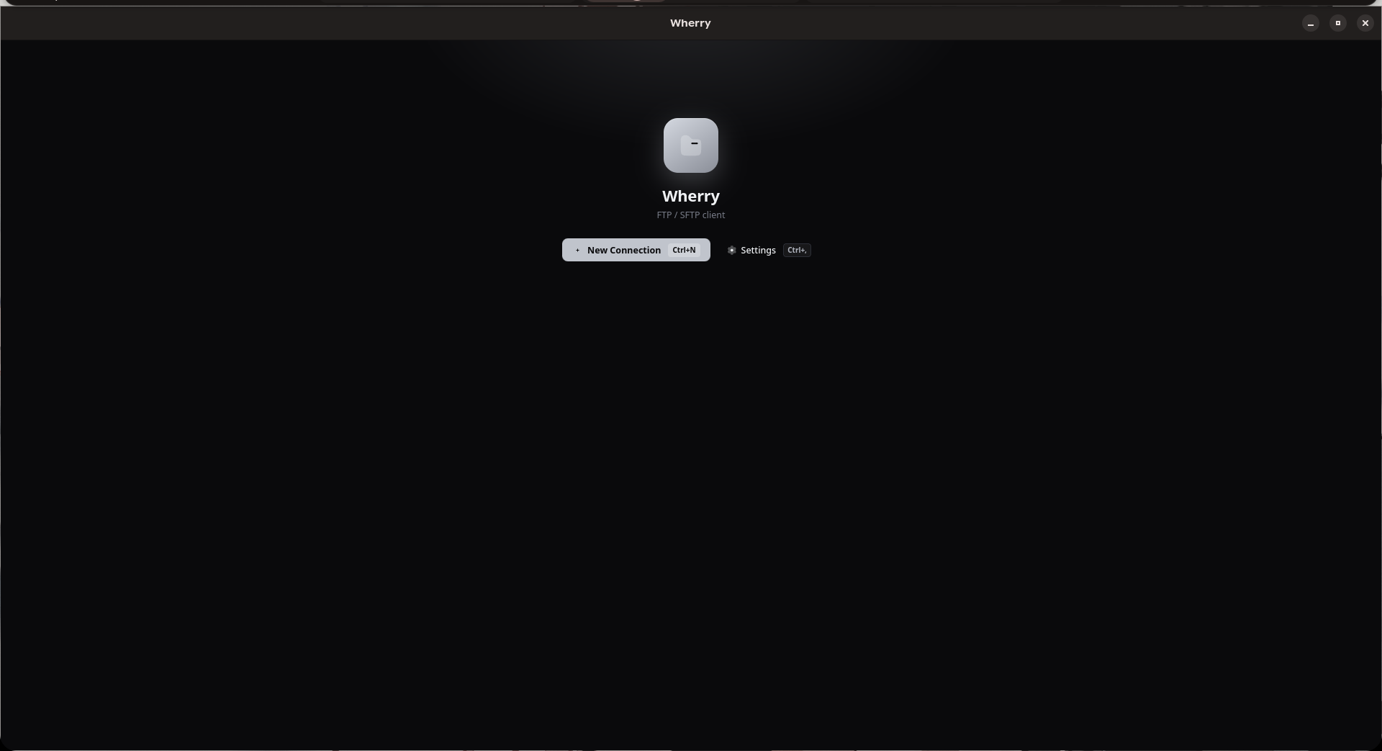Maximize the Wherry window
1382x751 pixels.
pos(1337,23)
